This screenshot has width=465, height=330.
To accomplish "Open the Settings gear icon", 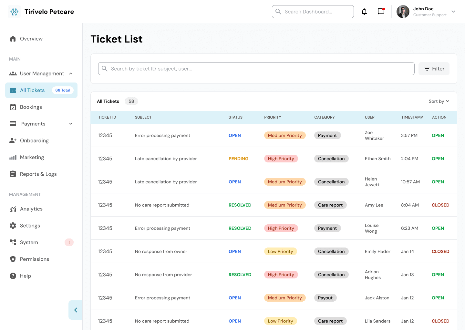I will pos(13,226).
